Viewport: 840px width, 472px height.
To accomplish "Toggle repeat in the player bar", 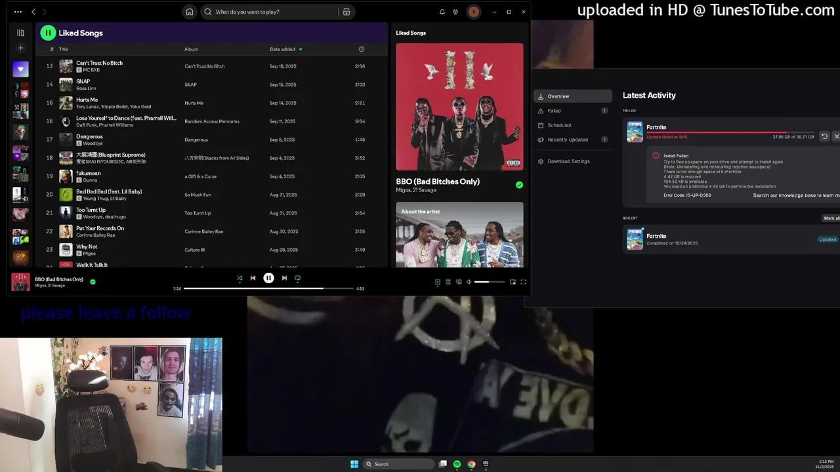I will click(x=297, y=278).
